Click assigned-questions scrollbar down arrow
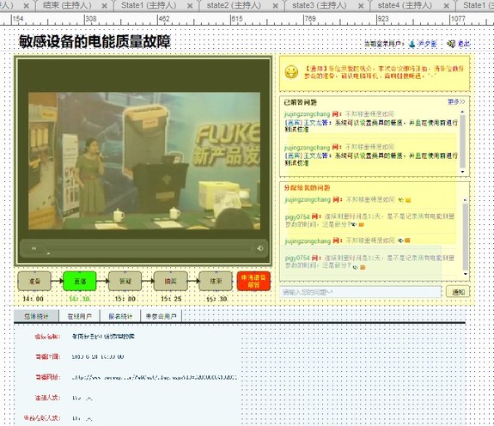 (x=465, y=274)
